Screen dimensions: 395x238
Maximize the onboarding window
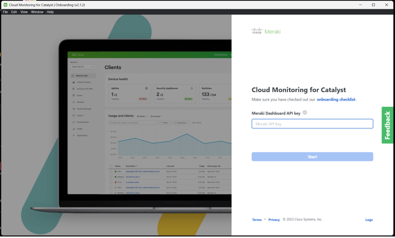pyautogui.click(x=374, y=5)
